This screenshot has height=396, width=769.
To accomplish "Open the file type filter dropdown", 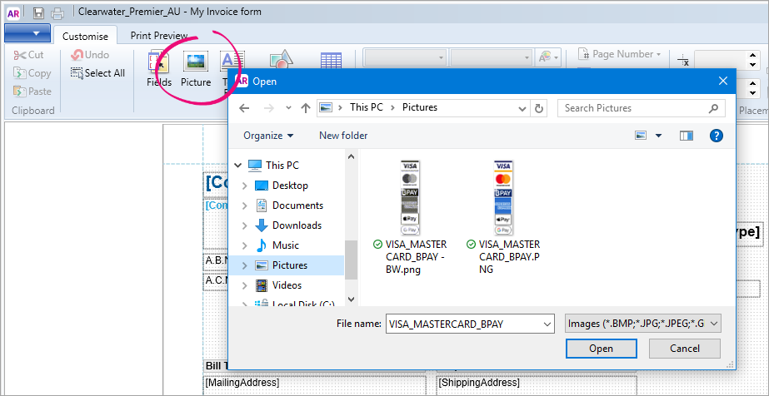I will pos(642,324).
